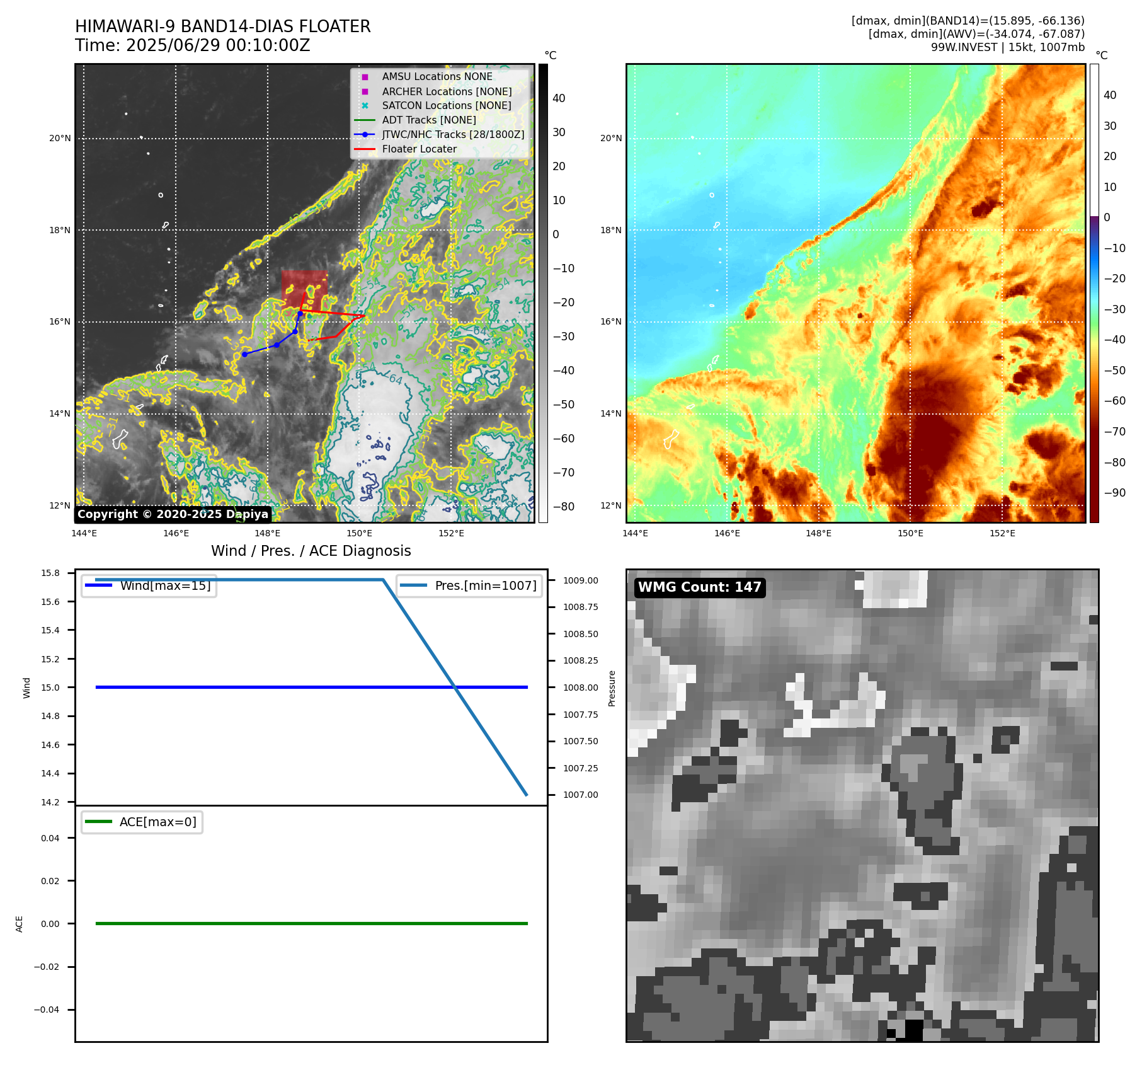
Task: Click the WMG Count: 147 label
Action: tap(699, 587)
